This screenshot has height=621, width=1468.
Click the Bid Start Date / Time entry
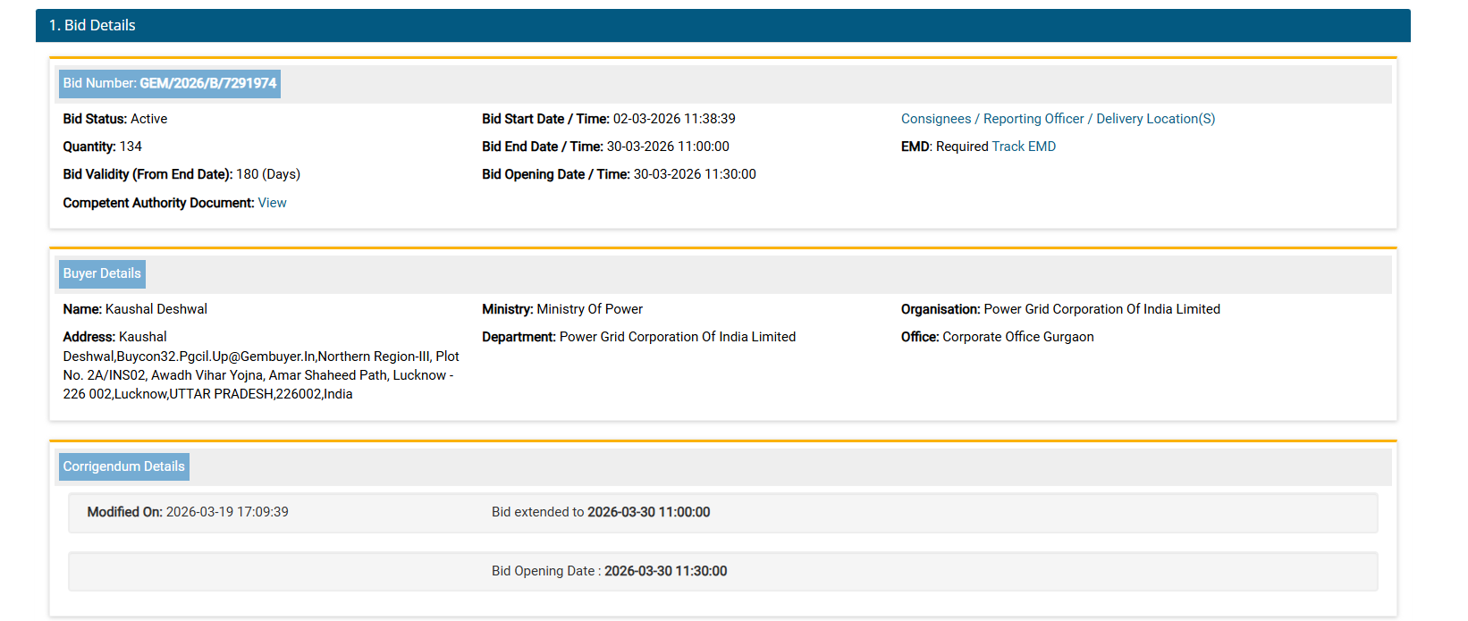[608, 119]
